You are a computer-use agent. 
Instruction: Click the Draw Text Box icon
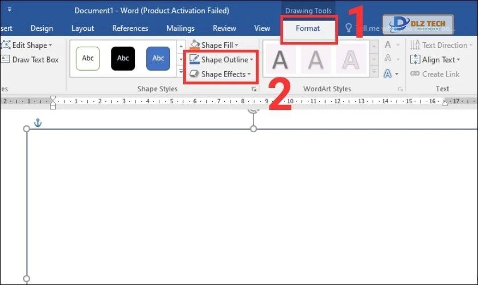[x=6, y=59]
